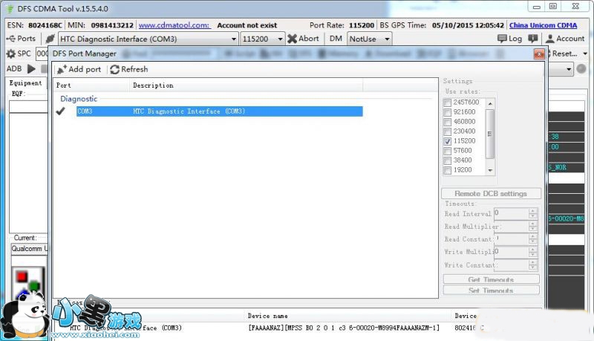Select the FAAAANAZ device name entry

click(x=344, y=328)
